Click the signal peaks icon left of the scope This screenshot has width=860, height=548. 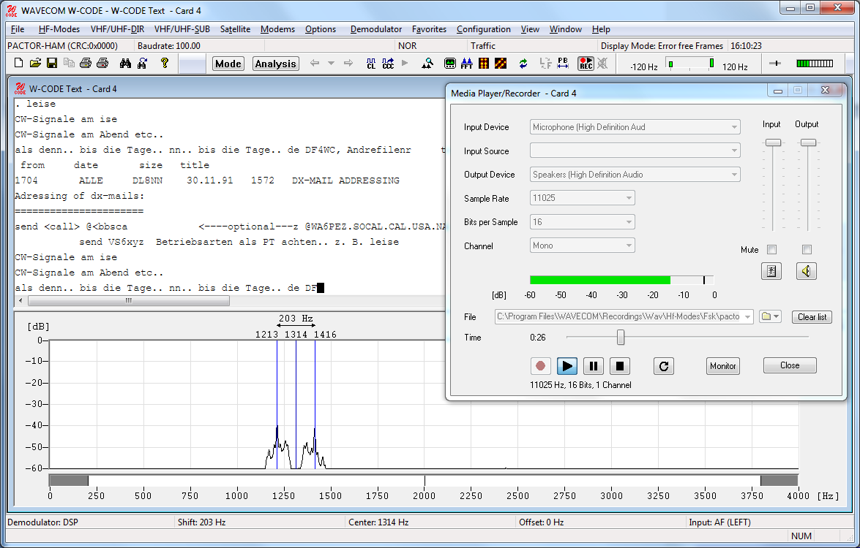tap(427, 64)
